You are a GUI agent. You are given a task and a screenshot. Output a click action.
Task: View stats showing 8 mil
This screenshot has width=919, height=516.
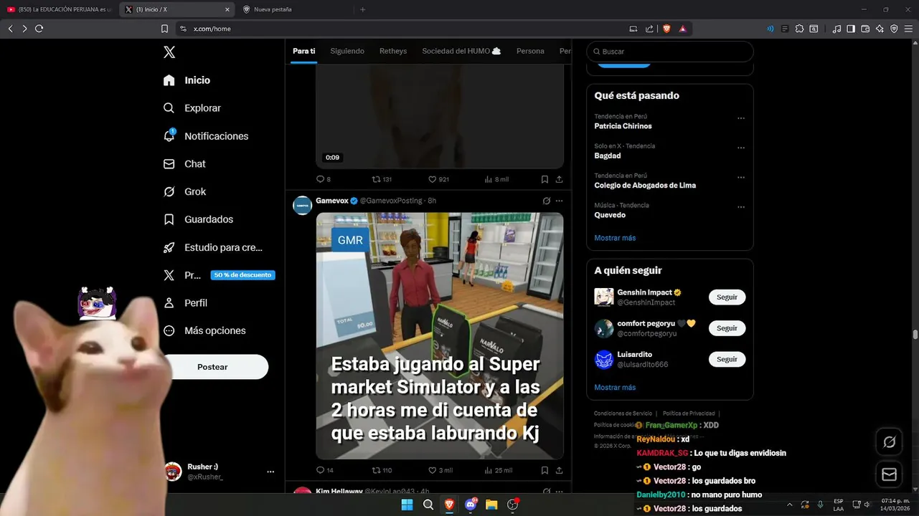pos(496,179)
